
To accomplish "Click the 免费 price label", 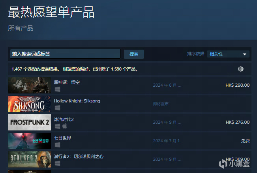I will pos(245,141).
